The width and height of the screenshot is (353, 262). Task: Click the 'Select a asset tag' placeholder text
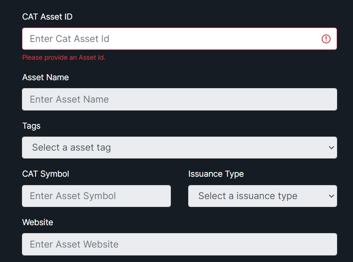(x=71, y=148)
